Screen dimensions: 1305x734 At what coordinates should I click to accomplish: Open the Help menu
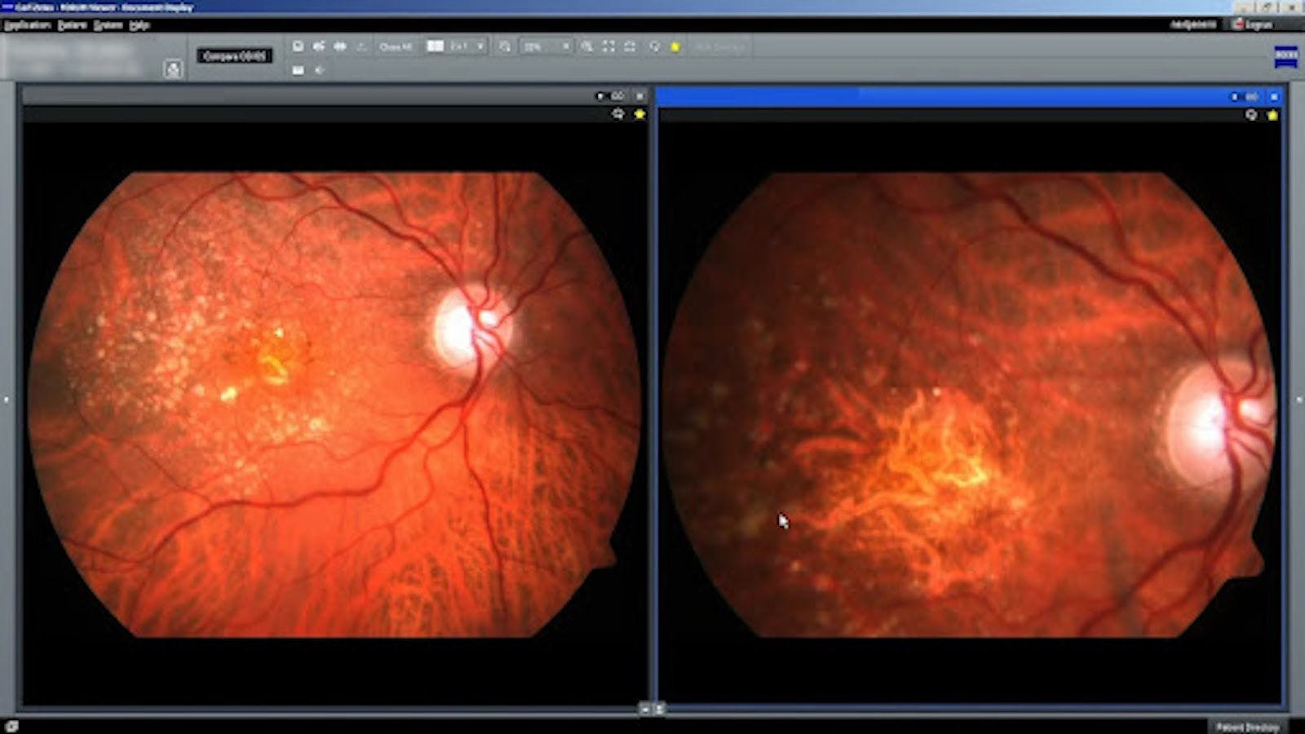(x=139, y=25)
